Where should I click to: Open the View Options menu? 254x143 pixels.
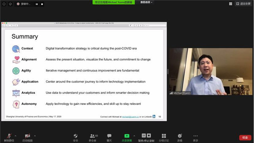(146, 2)
